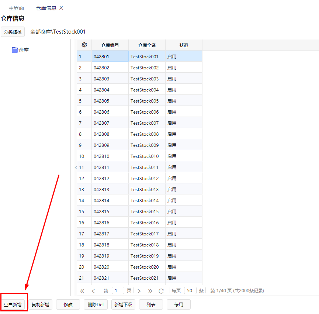The image size is (319, 314).
Task: Select cell 042808
Action: 110,134
